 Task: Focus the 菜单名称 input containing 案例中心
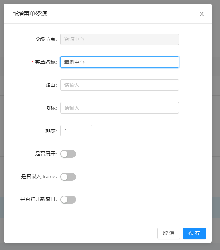pyautogui.click(x=120, y=62)
